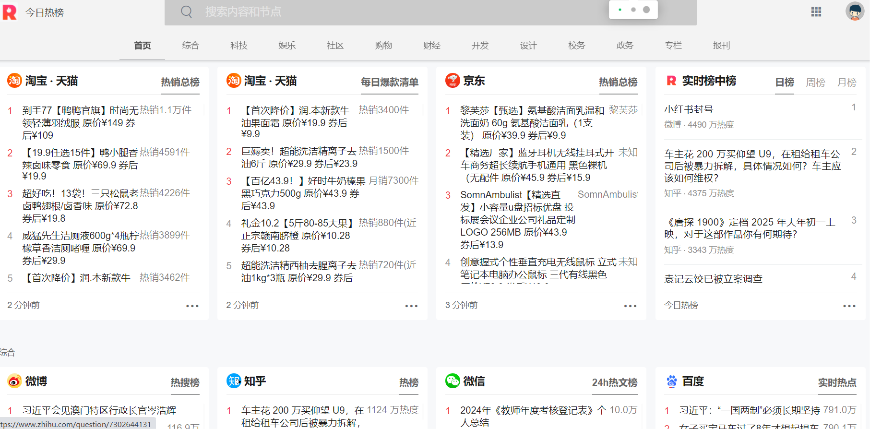The width and height of the screenshot is (870, 429).
Task: Open more options on 京东 card
Action: [630, 306]
